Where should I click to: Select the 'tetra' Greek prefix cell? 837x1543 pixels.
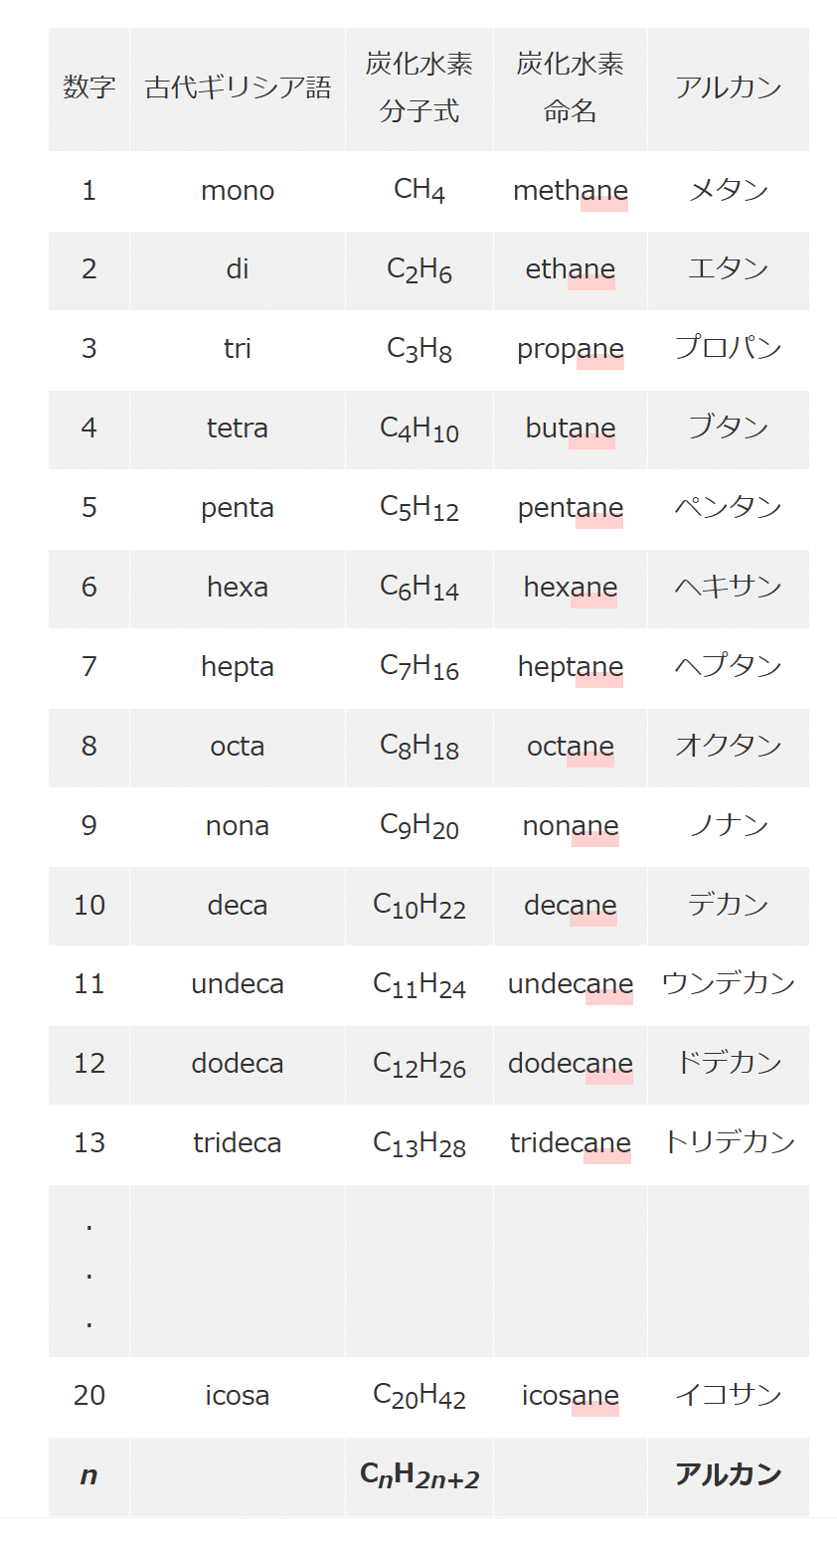pyautogui.click(x=238, y=429)
